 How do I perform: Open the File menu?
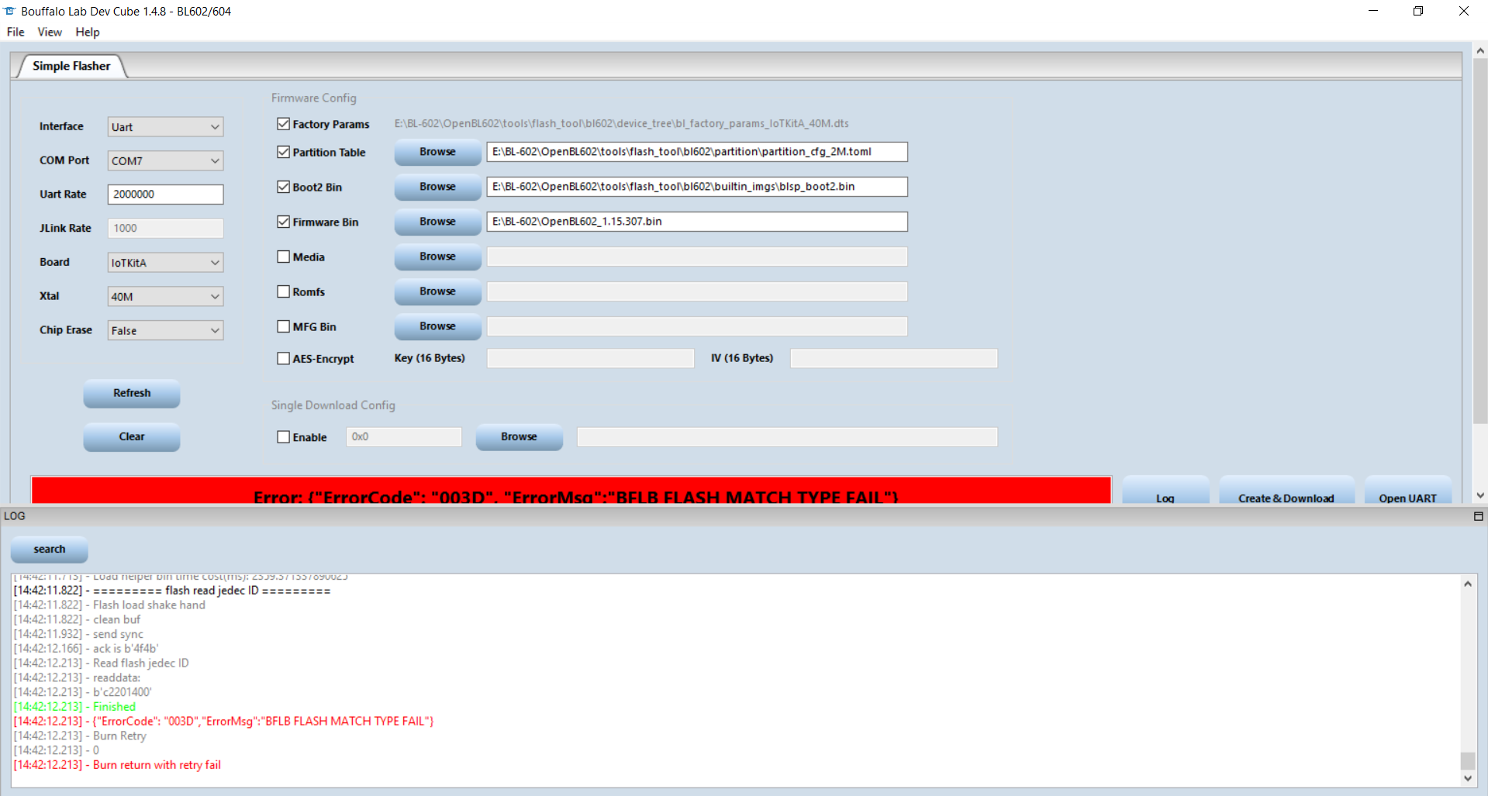click(x=16, y=32)
